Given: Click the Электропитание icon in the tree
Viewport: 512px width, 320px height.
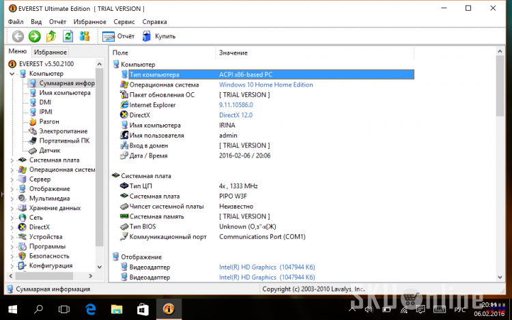Looking at the screenshot, I should (33, 131).
